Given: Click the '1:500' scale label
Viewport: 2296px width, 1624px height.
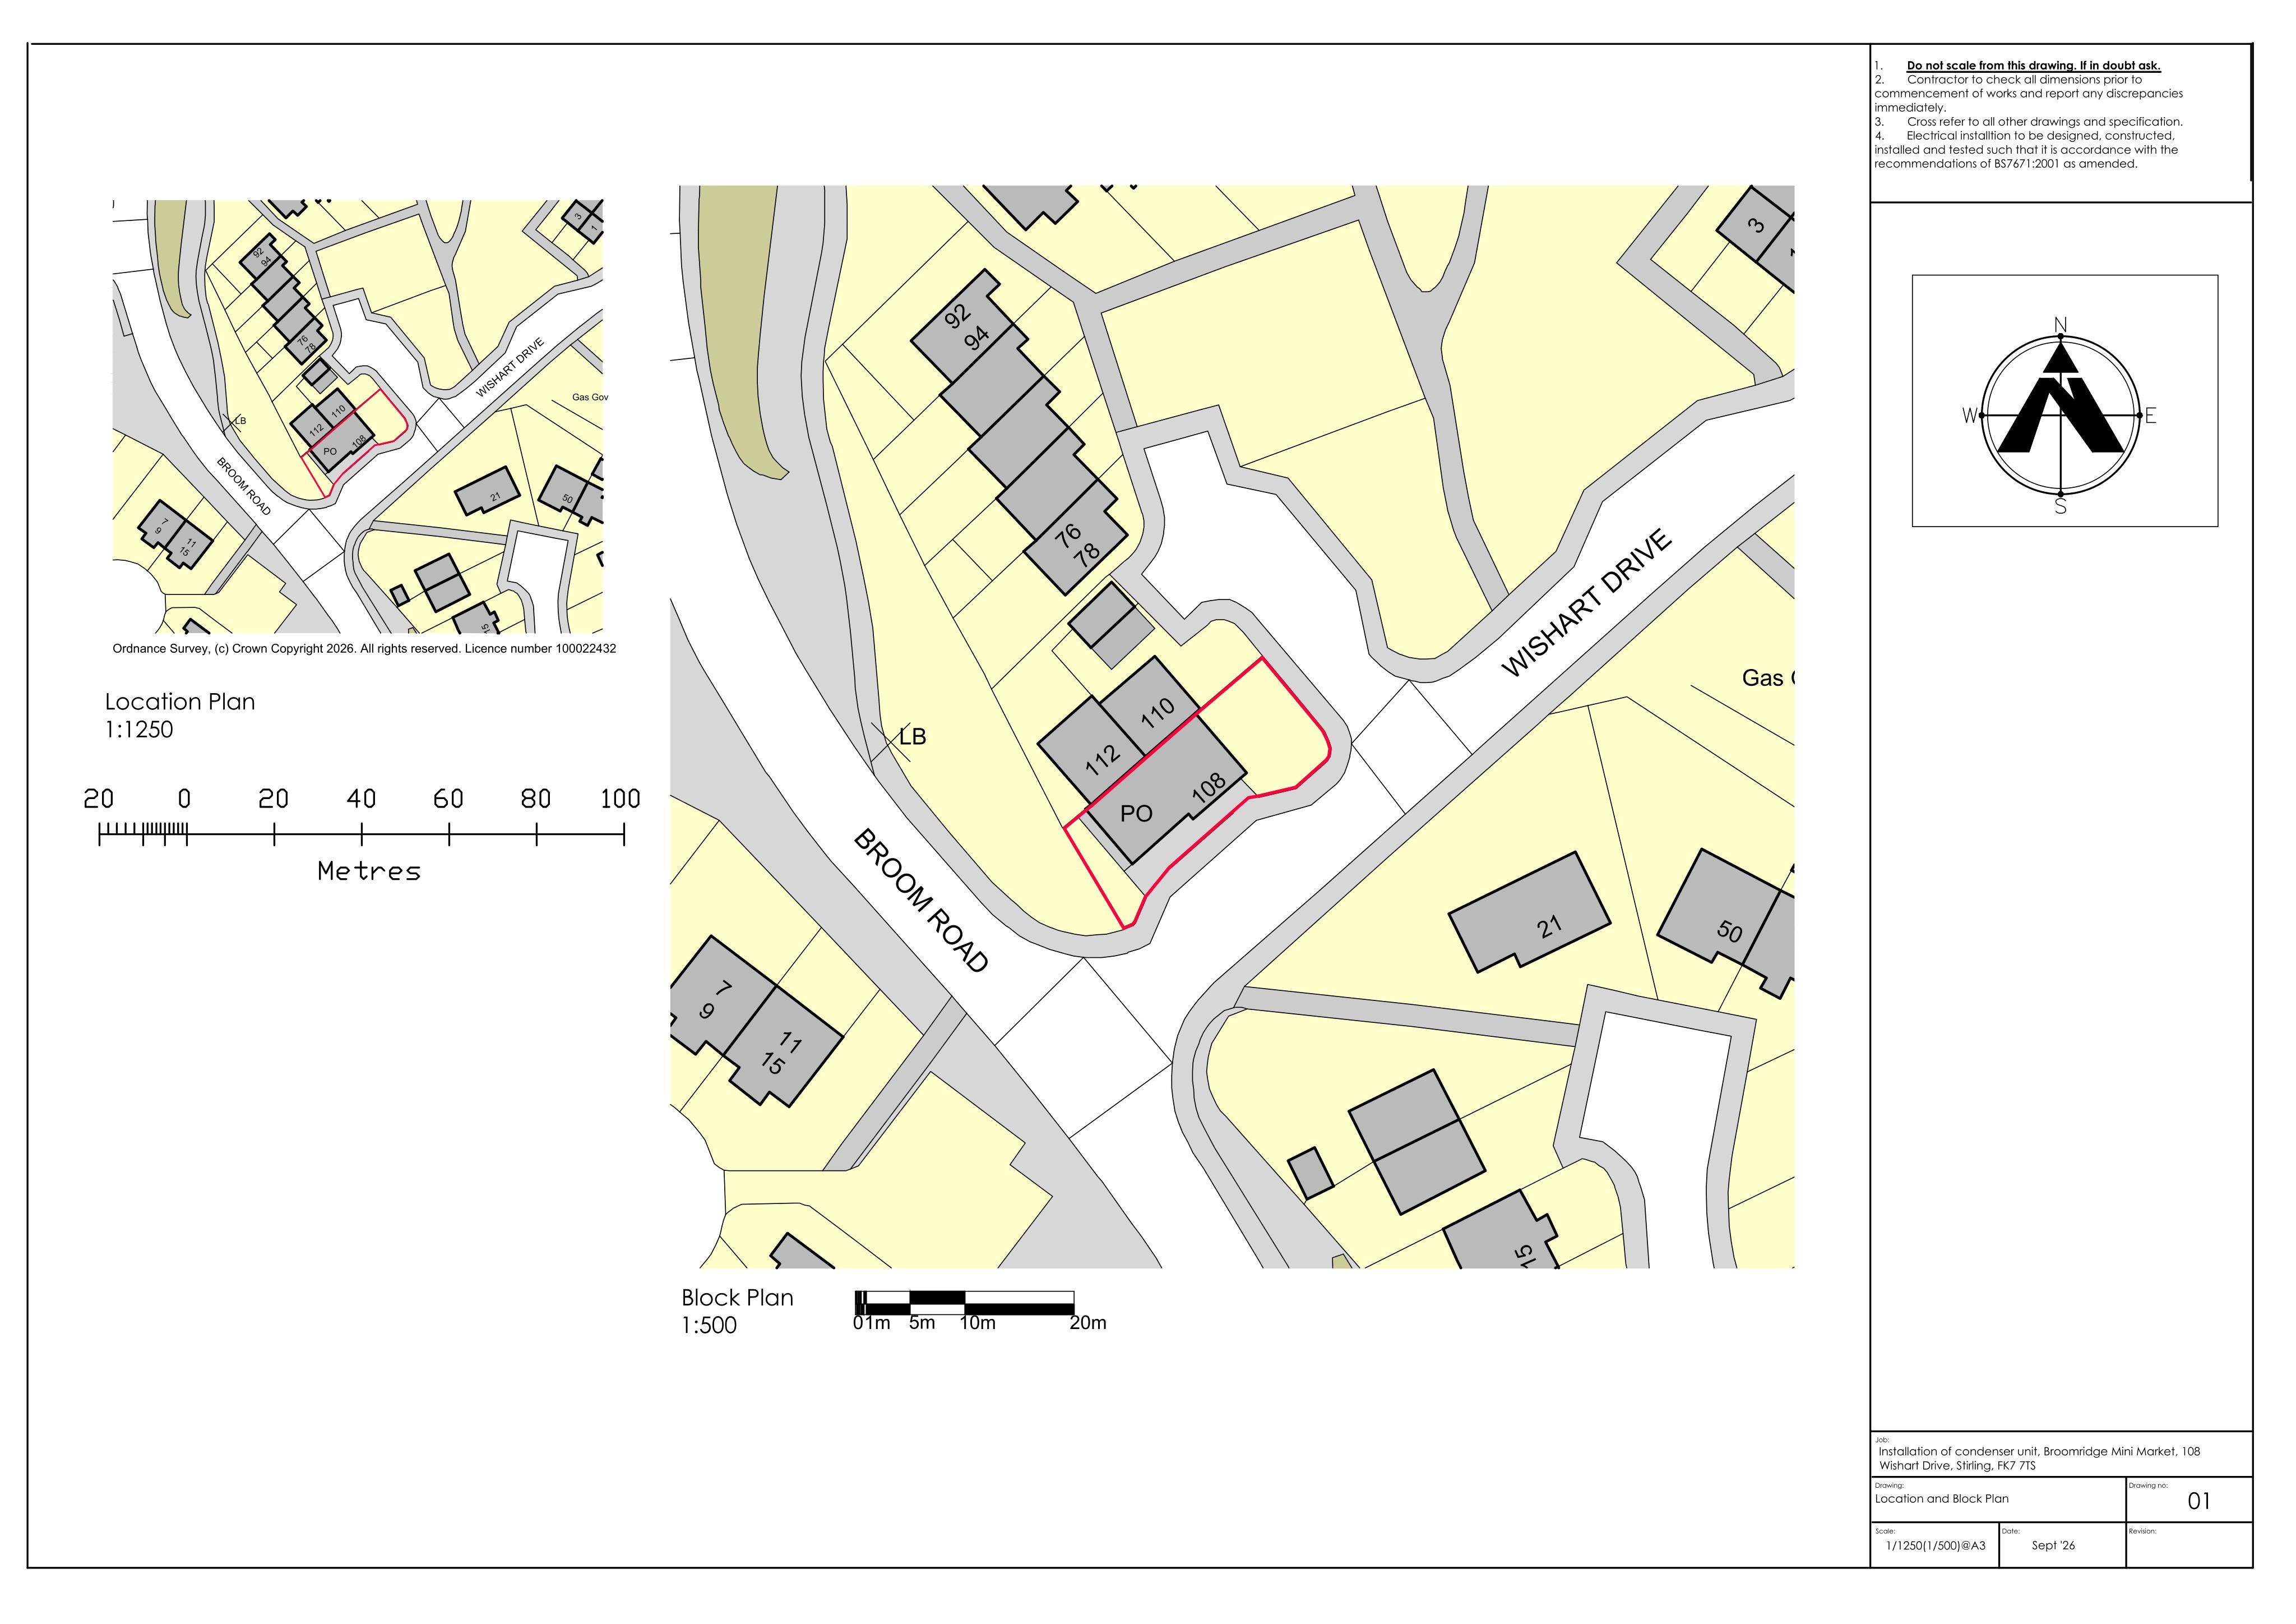Looking at the screenshot, I should (709, 1326).
